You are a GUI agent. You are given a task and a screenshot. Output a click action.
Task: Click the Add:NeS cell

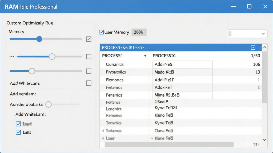pos(182,64)
